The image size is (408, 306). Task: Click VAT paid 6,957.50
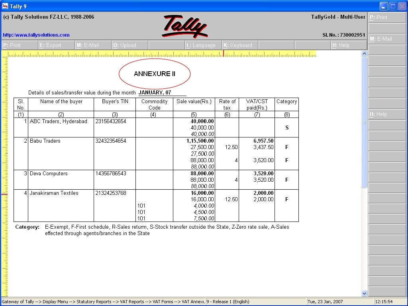tap(264, 141)
